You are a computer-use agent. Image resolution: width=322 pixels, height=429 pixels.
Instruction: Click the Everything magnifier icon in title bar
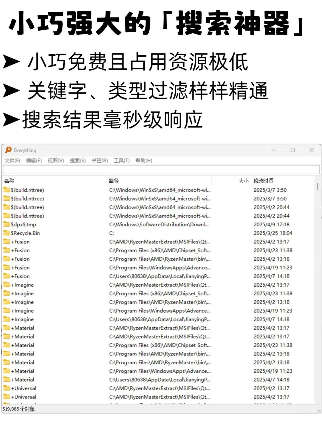click(x=9, y=150)
